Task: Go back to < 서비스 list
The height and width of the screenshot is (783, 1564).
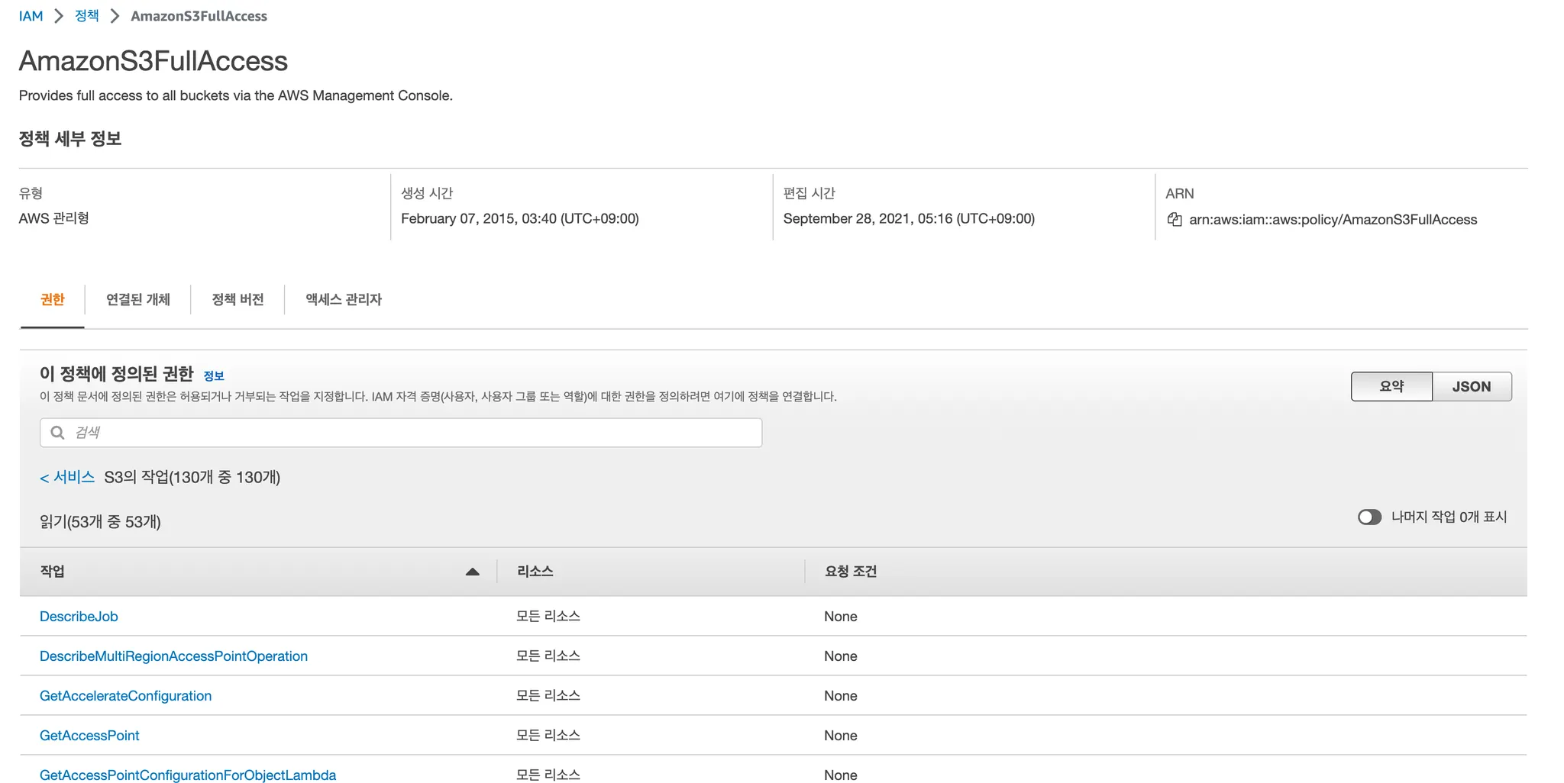Action: [x=67, y=477]
